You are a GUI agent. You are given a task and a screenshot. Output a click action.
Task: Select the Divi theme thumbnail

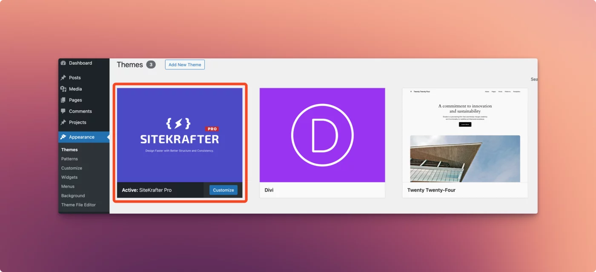click(x=322, y=135)
